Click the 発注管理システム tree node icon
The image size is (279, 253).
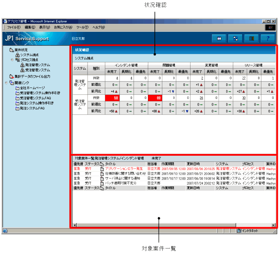pos(23,65)
